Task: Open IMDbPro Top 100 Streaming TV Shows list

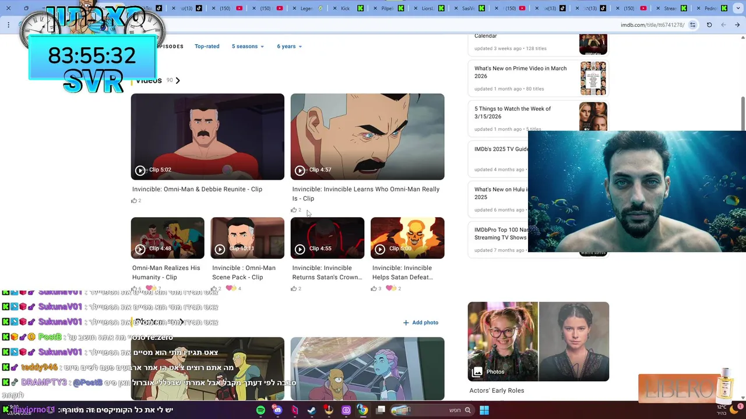Action: click(x=501, y=233)
